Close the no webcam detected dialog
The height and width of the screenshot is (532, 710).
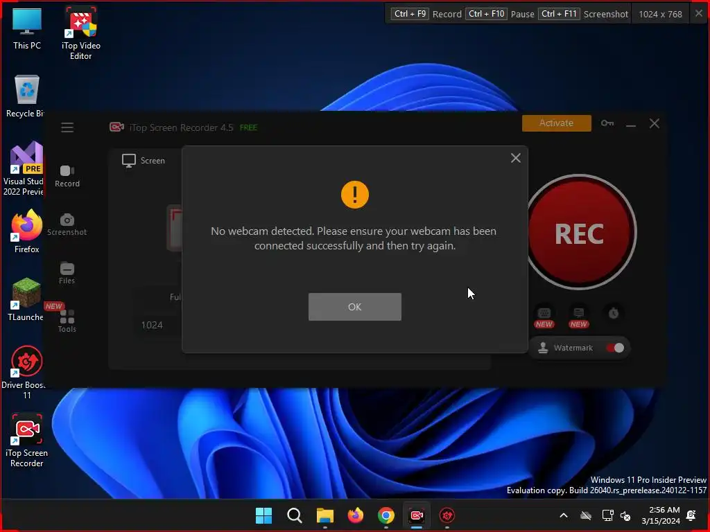[x=515, y=158]
